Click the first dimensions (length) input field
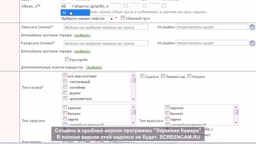256x144 pixels. pyautogui.click(x=116, y=6)
